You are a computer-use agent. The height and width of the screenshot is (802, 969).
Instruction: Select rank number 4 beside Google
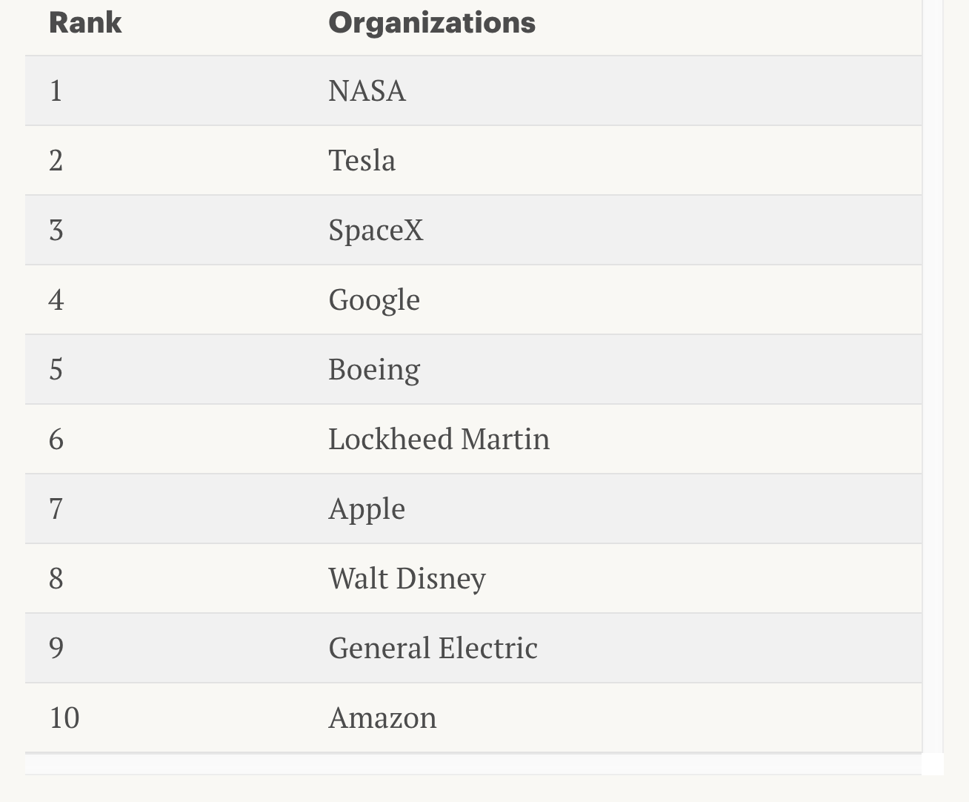(x=56, y=300)
